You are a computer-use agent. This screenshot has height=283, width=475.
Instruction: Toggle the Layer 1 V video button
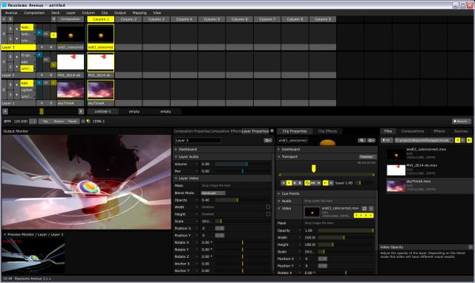point(53,82)
